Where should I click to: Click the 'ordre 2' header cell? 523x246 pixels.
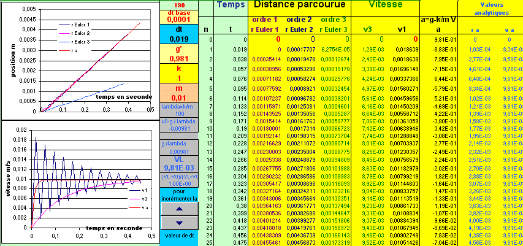[x=300, y=20]
